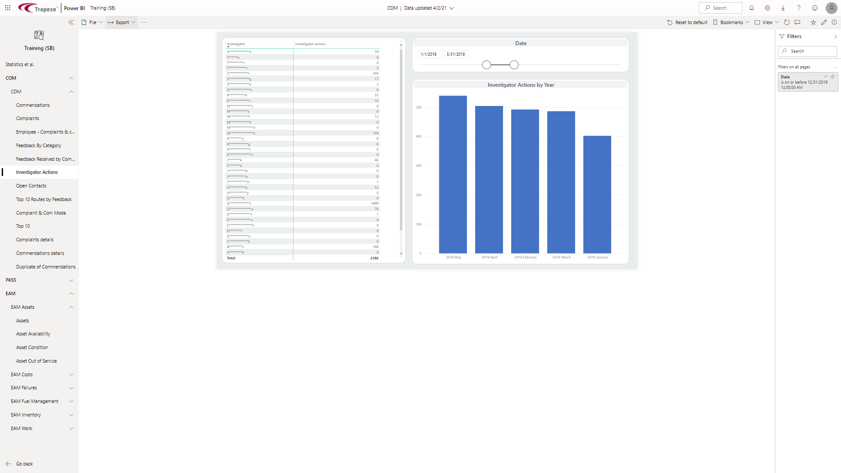
Task: Open the Bookmarks menu
Action: click(730, 22)
